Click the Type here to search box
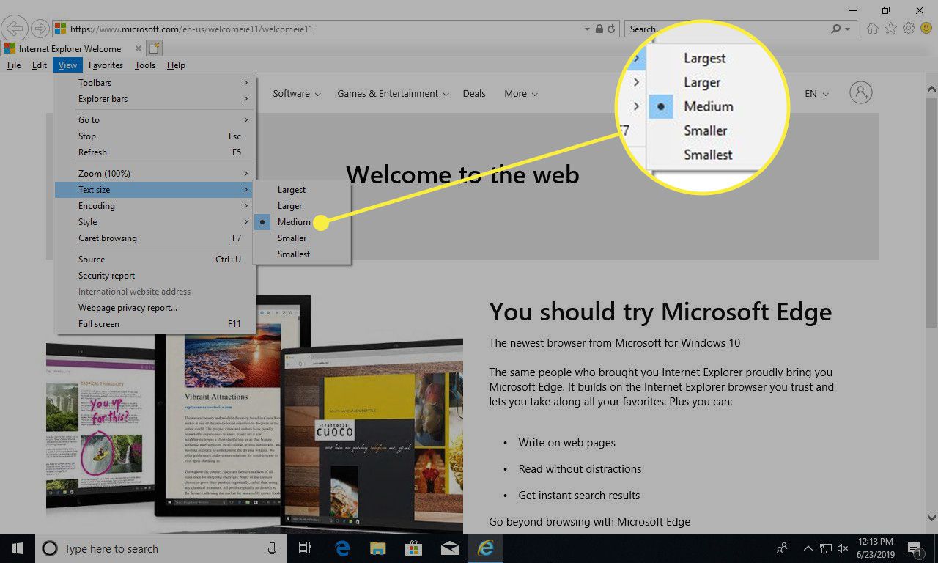Image resolution: width=938 pixels, height=563 pixels. pyautogui.click(x=161, y=548)
